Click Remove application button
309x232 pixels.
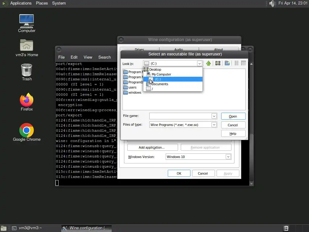[x=206, y=147]
